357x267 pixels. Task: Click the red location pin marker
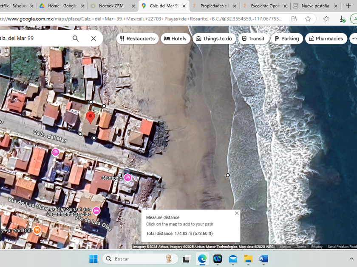point(91,117)
